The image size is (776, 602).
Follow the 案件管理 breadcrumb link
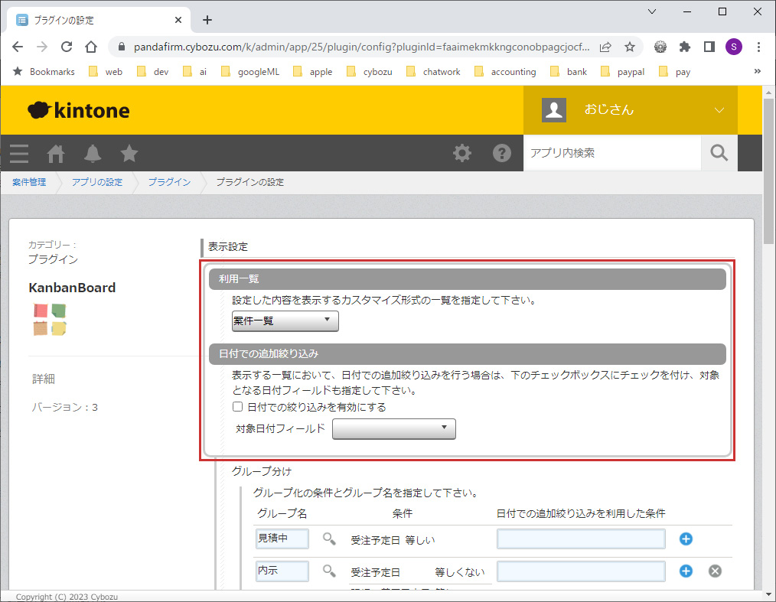pos(28,182)
